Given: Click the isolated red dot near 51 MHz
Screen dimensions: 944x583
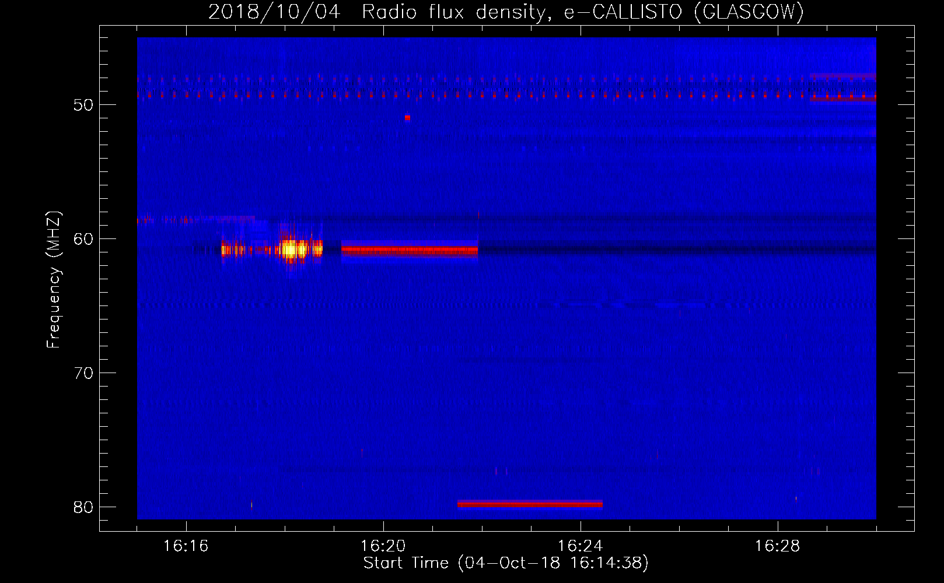Looking at the screenshot, I should tap(407, 118).
